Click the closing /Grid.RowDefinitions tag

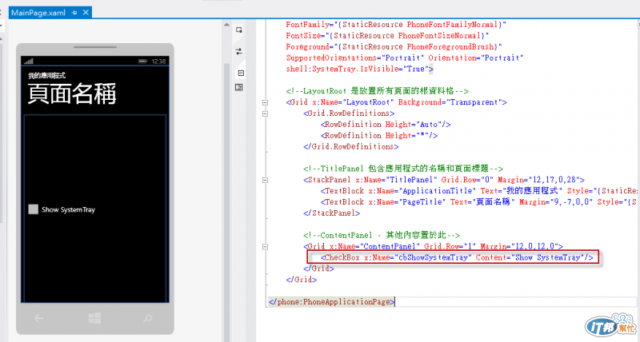point(351,147)
